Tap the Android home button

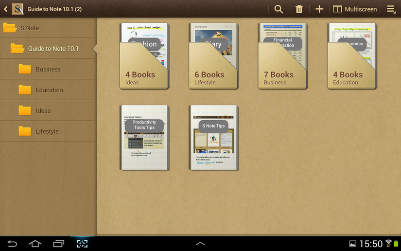[x=35, y=244]
